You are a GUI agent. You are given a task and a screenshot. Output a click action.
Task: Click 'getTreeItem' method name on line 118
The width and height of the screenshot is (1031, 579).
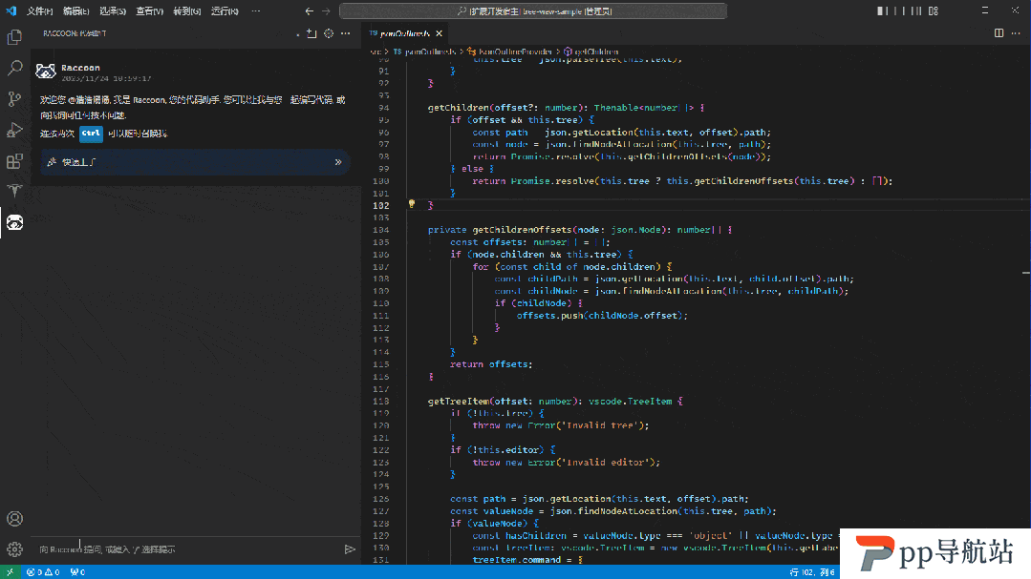459,401
